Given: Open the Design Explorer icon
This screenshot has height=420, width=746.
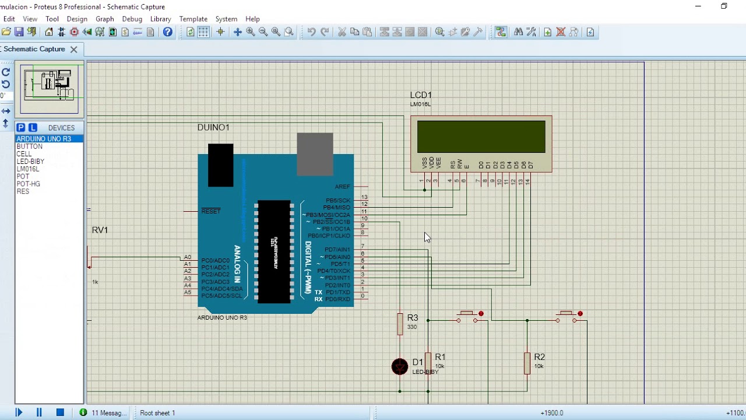Looking at the screenshot, I should tap(112, 32).
